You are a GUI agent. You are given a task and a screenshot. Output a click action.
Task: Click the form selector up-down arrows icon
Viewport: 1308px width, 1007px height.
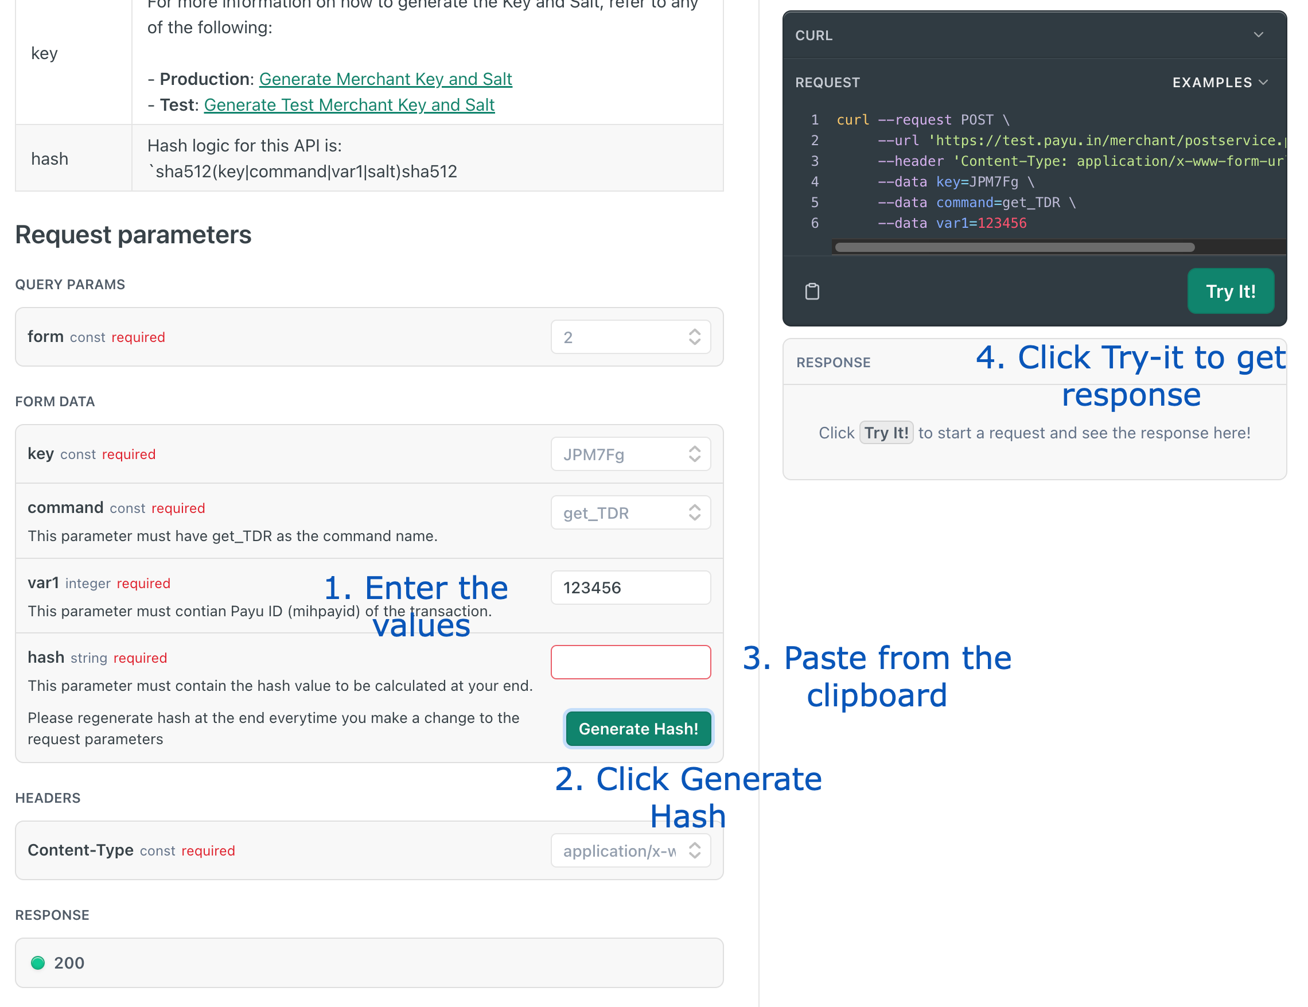tap(694, 337)
